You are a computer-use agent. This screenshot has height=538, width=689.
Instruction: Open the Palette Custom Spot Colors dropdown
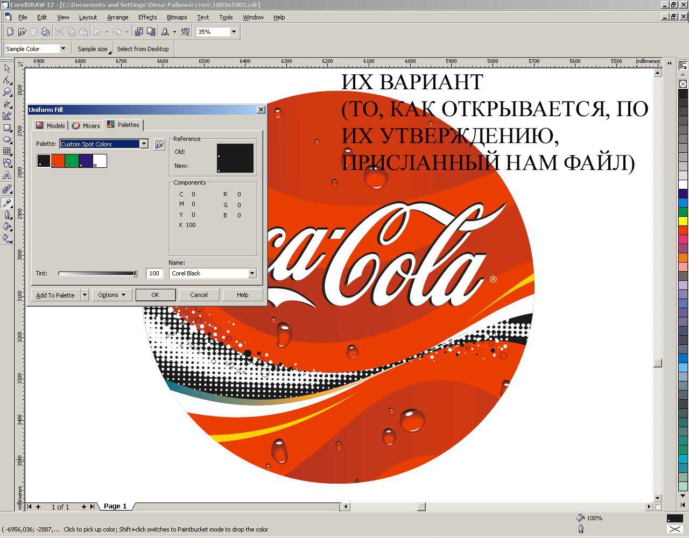pos(144,144)
